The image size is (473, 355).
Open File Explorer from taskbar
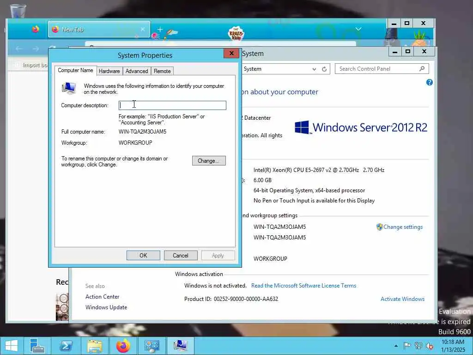pyautogui.click(x=95, y=346)
